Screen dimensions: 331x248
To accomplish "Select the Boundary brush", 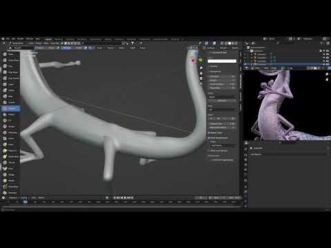I will coord(10,192).
